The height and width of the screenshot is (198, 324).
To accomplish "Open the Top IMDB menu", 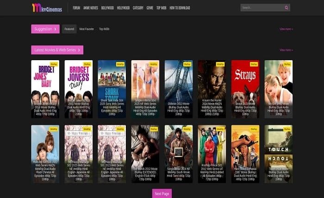I will point(162,8).
